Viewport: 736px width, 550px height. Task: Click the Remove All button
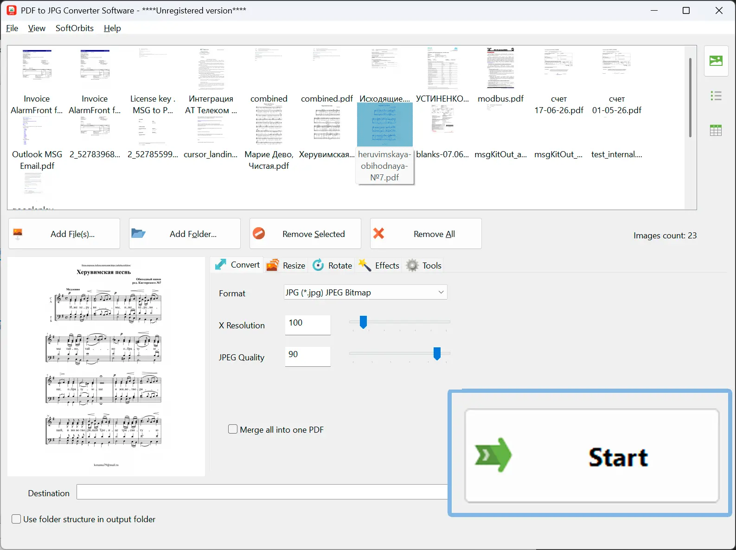point(426,234)
